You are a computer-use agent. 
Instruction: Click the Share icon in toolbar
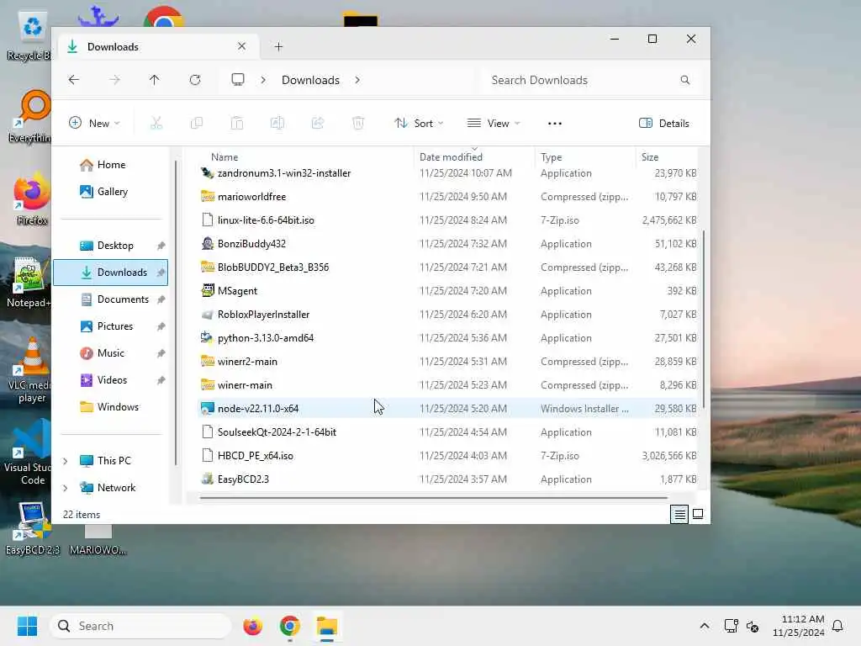point(318,123)
